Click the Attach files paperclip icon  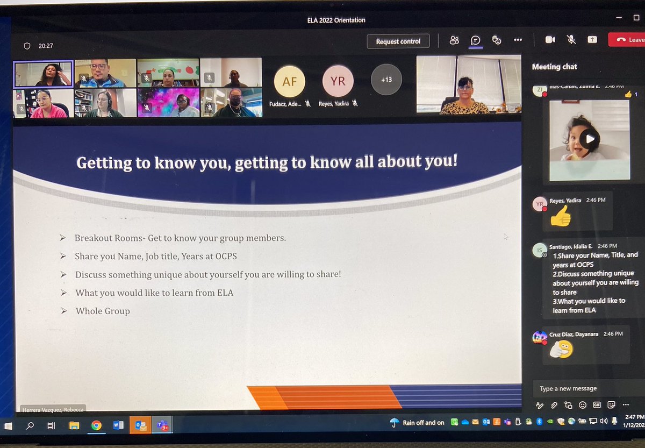coord(554,405)
